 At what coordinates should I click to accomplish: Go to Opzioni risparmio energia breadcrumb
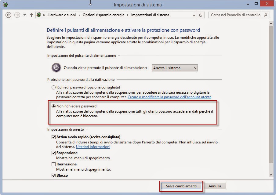pyautogui.click(x=103, y=15)
